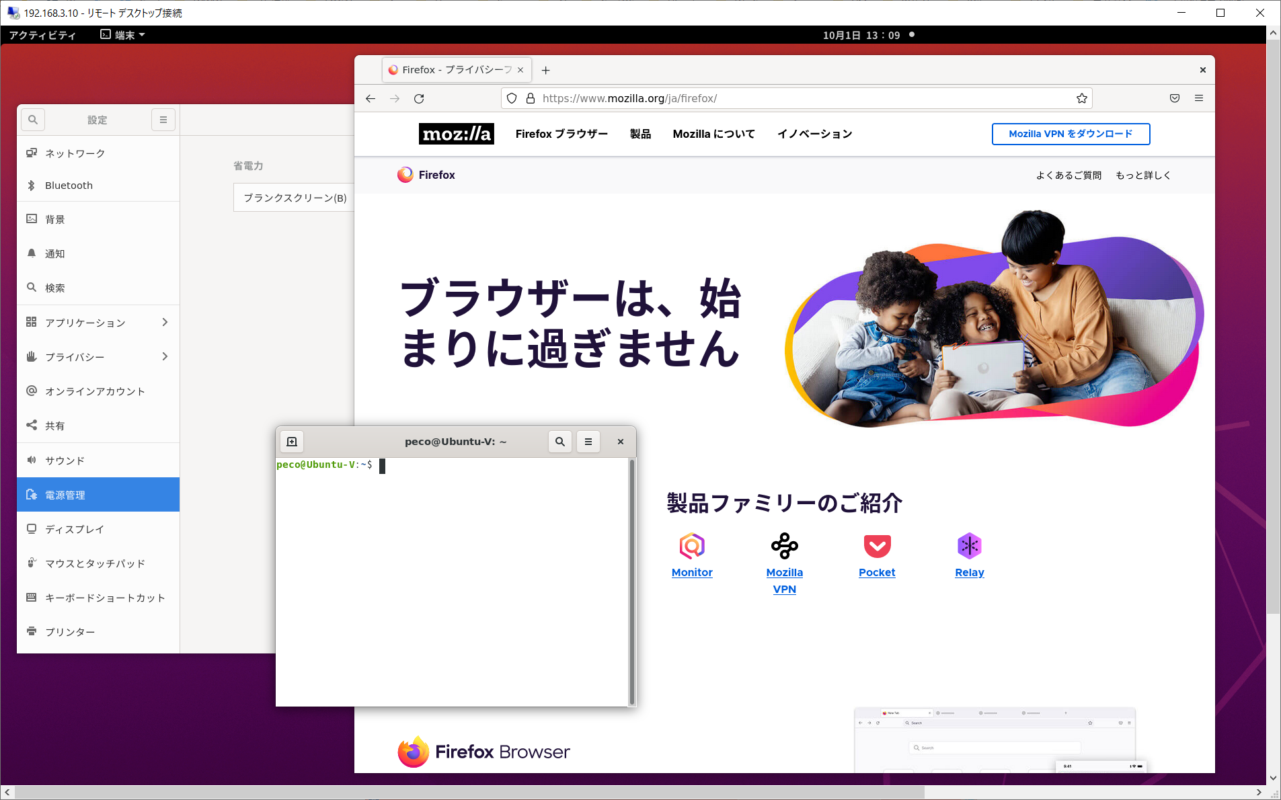Select キーボードショートカット in Settings sidebar
This screenshot has height=800, width=1281.
tap(98, 598)
